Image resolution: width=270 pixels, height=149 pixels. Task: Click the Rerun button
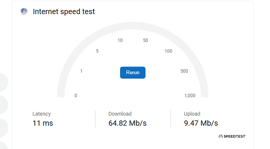coord(133,73)
